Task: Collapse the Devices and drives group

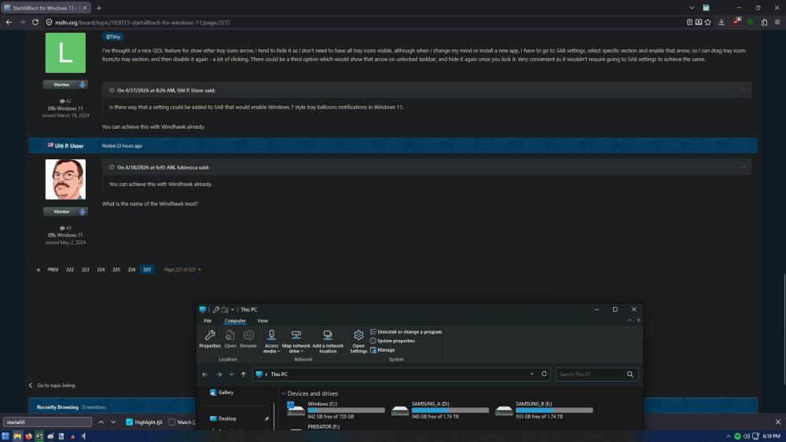Action: pos(284,393)
